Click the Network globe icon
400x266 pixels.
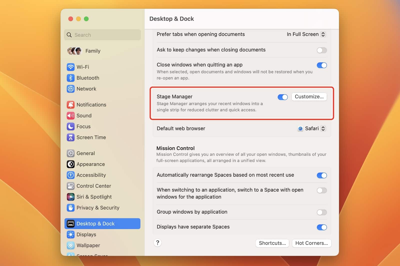click(x=71, y=89)
